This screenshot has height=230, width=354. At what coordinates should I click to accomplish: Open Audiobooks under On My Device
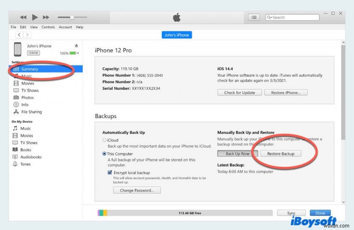click(31, 157)
